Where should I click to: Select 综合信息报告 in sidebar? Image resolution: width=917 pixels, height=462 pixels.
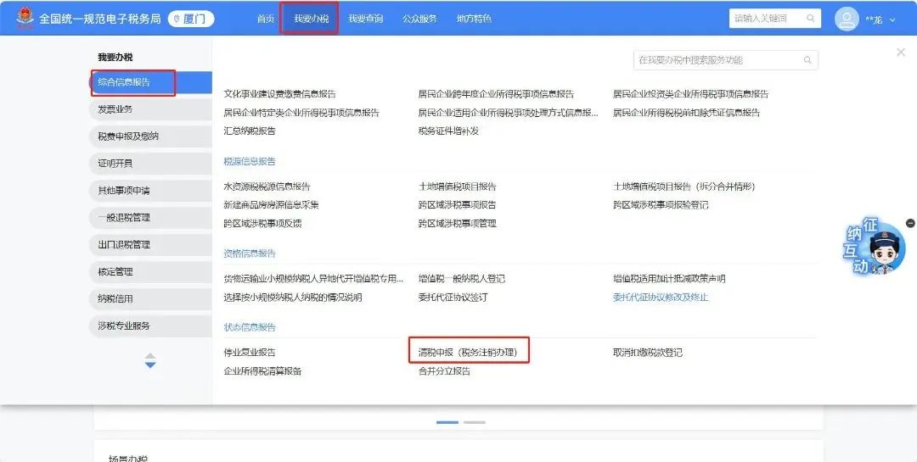[x=151, y=82]
